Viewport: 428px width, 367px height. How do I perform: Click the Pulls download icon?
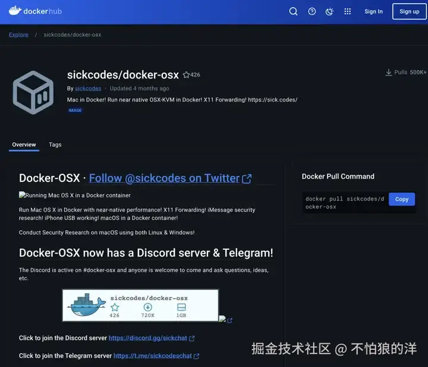tap(388, 73)
